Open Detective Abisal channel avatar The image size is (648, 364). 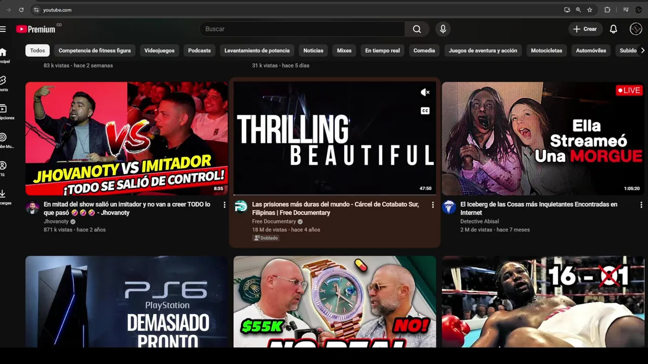449,207
